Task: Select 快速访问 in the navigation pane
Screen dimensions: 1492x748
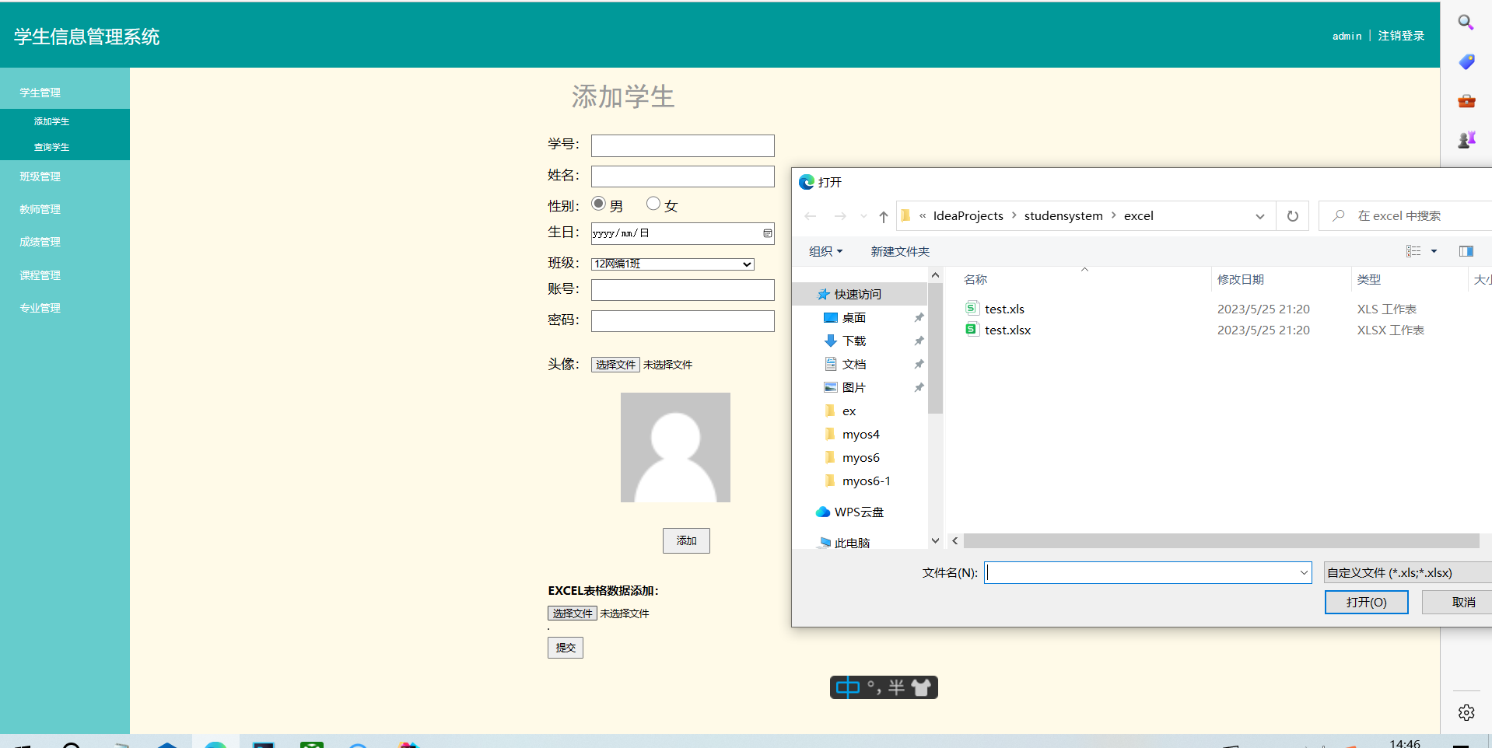Action: [x=860, y=294]
